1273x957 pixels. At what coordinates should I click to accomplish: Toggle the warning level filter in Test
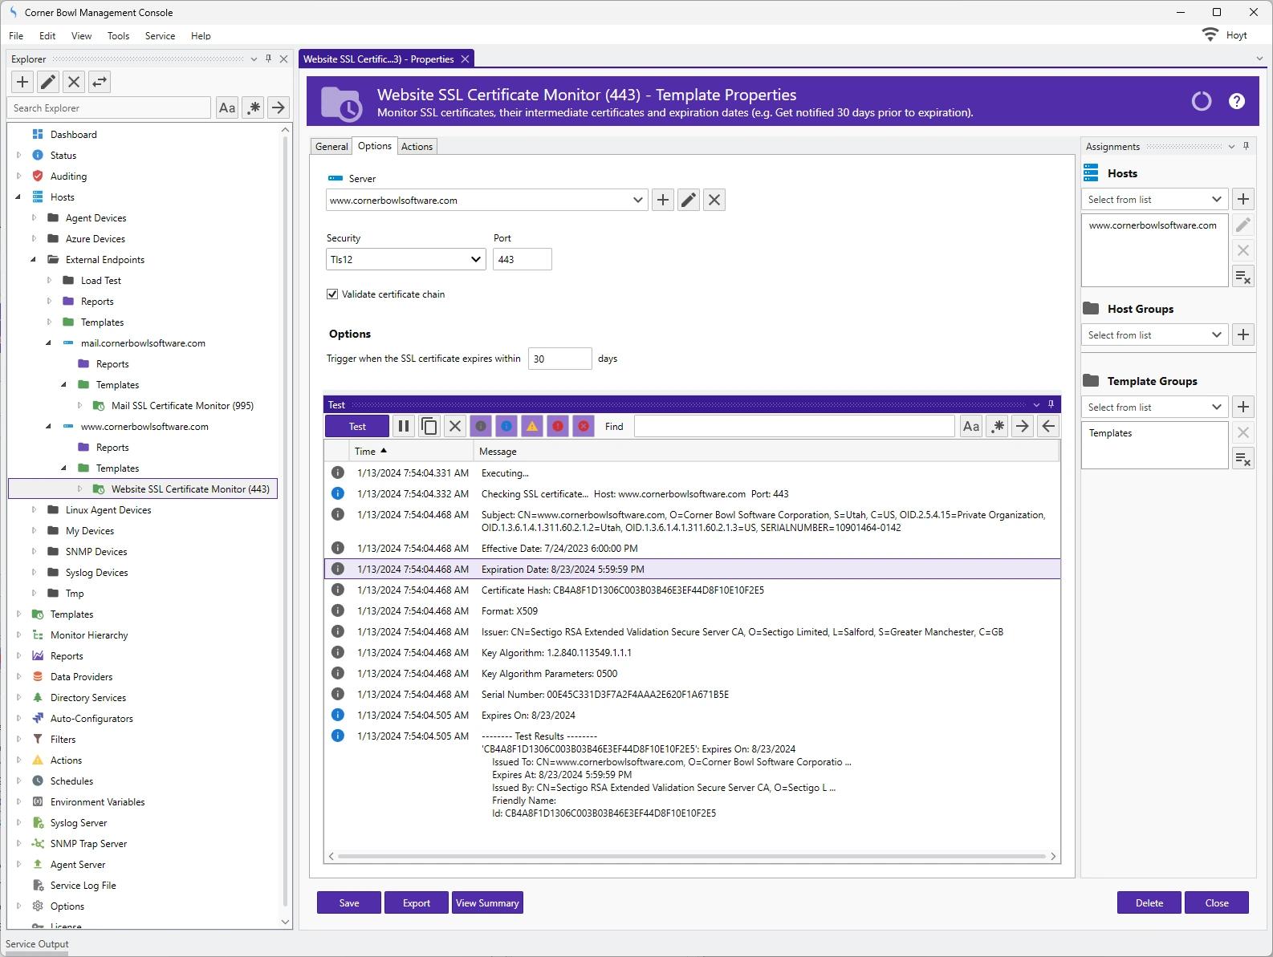coord(532,426)
